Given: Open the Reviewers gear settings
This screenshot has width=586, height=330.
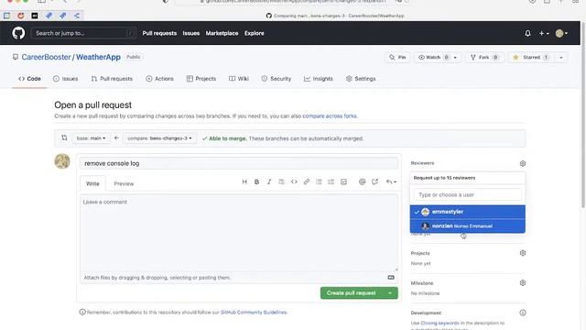Looking at the screenshot, I should click(x=523, y=163).
